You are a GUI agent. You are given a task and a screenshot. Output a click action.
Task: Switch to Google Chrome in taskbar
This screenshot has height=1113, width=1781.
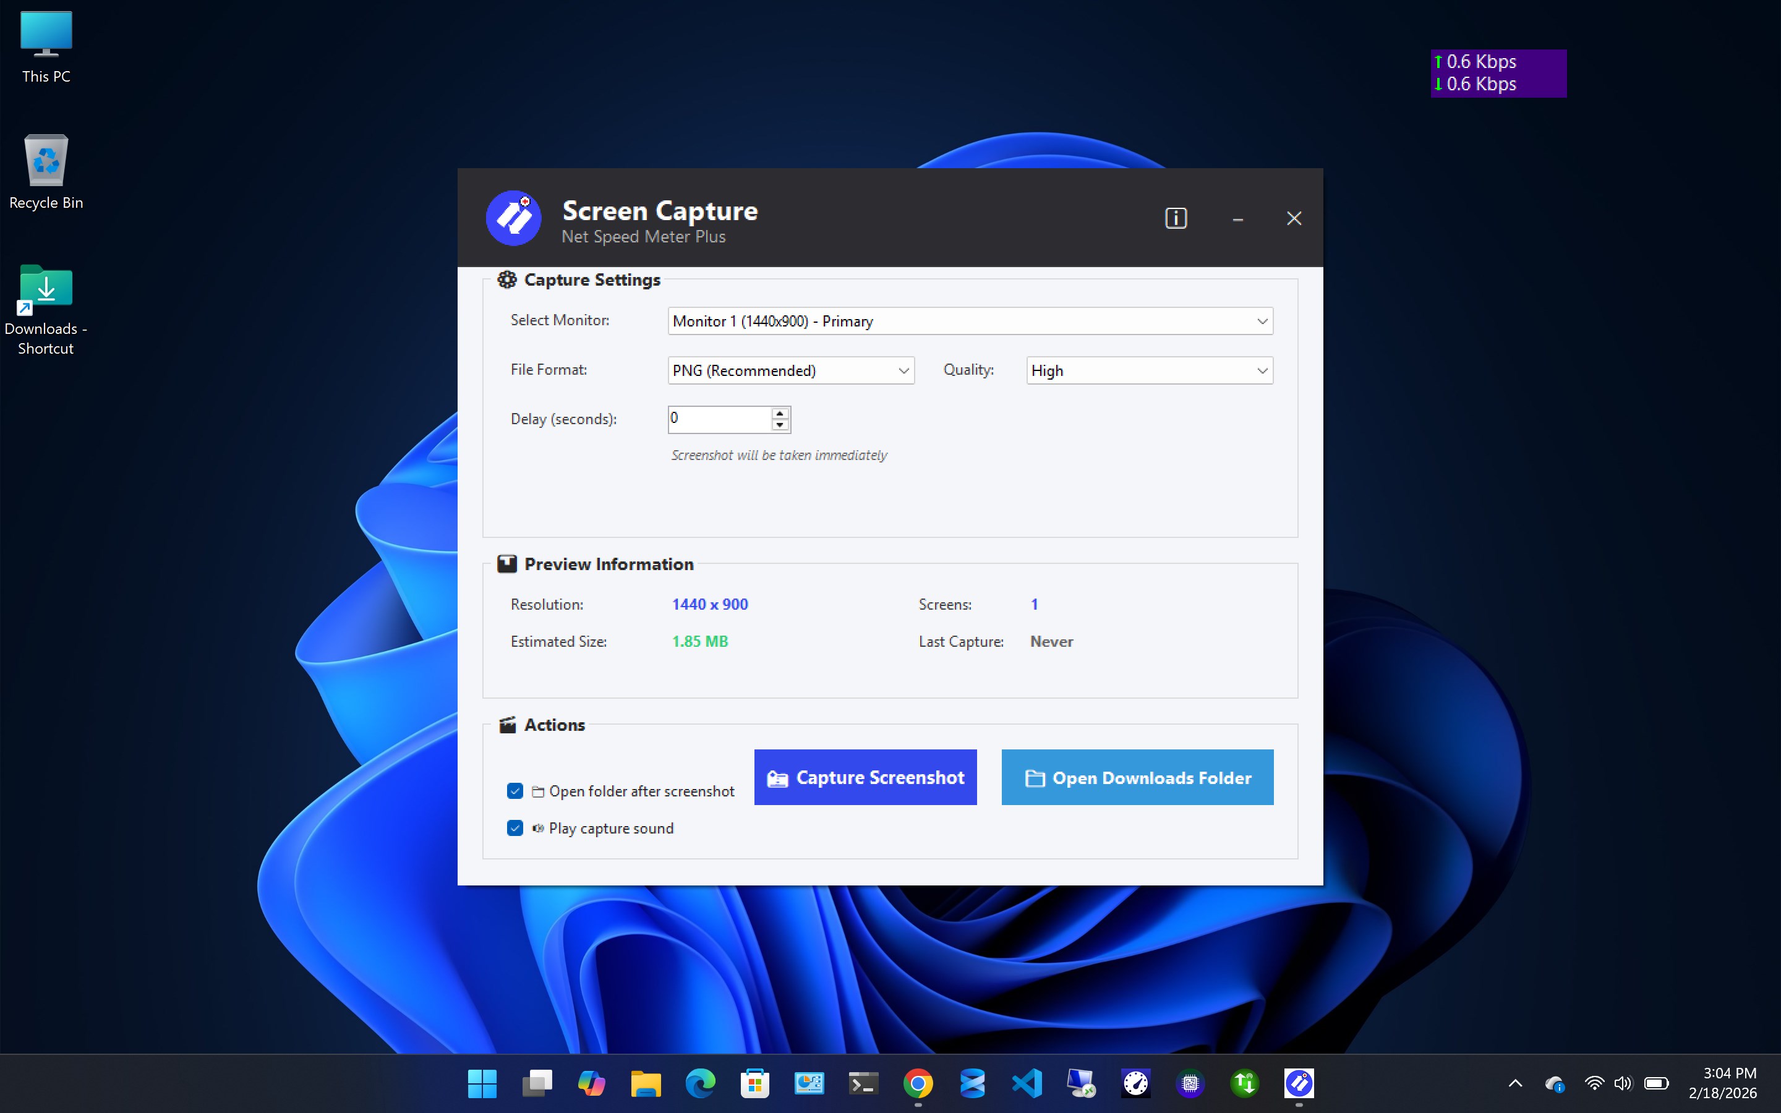pos(918,1083)
